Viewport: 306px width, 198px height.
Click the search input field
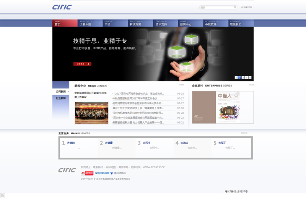click(x=216, y=7)
